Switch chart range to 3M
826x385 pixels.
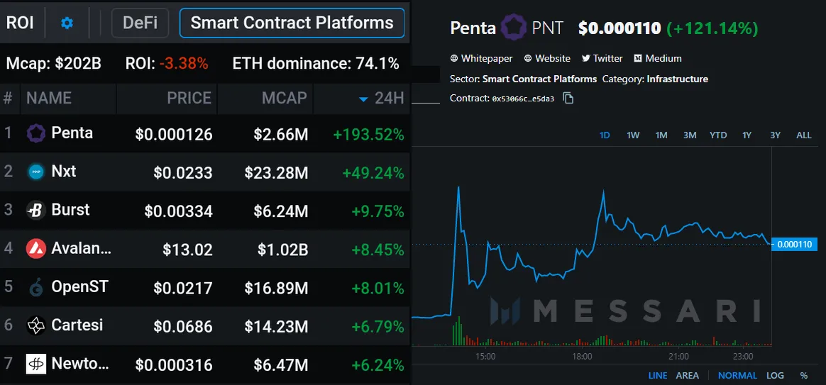[690, 135]
